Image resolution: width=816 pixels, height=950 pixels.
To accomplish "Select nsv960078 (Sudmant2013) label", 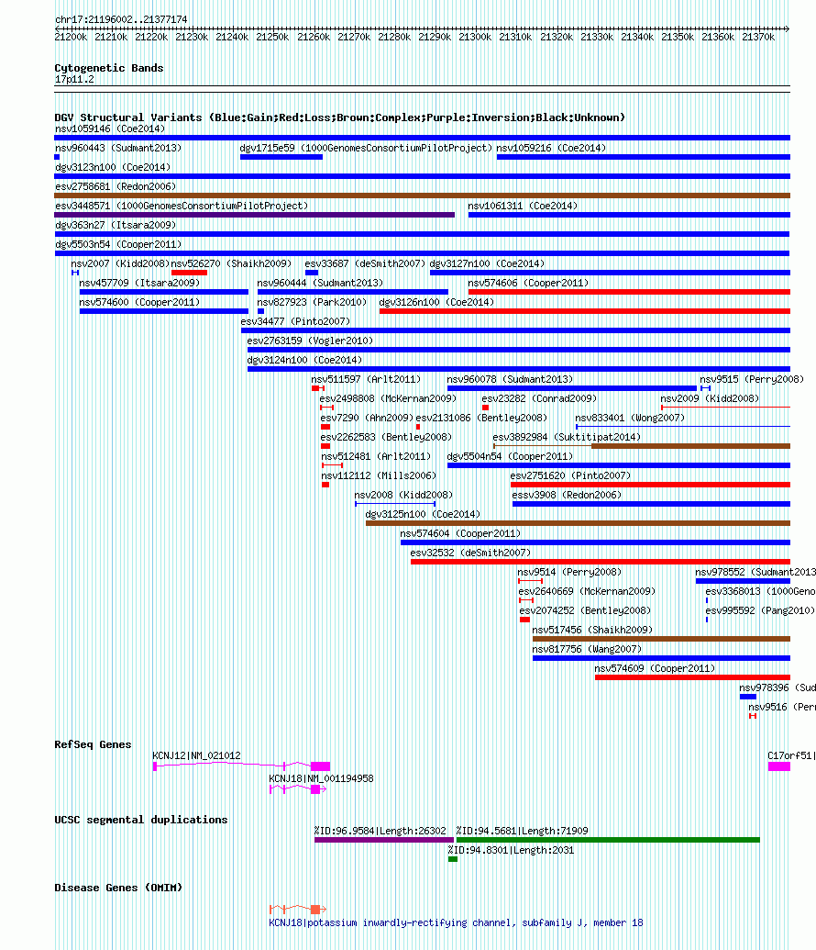I will click(510, 380).
